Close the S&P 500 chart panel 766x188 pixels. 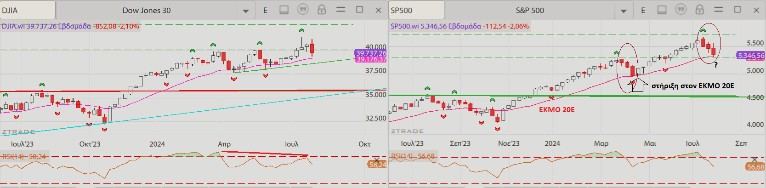756,10
